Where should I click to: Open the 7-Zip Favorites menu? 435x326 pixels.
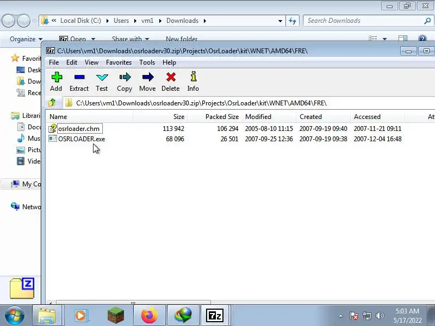tap(119, 62)
